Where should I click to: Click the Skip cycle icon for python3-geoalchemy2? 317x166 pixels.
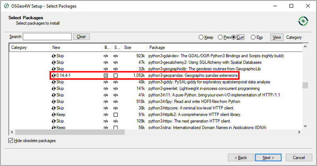(54, 62)
